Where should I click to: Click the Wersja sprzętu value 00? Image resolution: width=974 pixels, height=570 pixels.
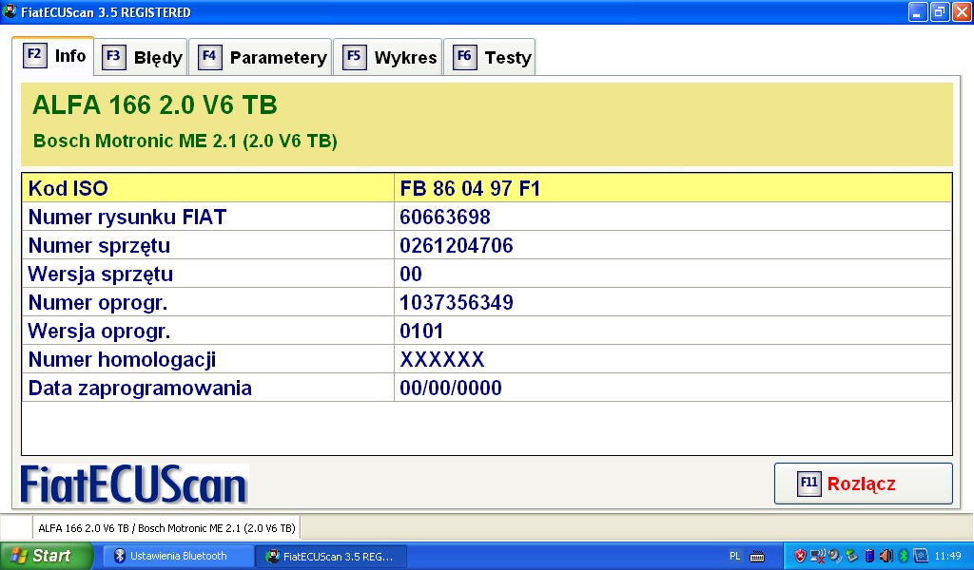(x=411, y=275)
